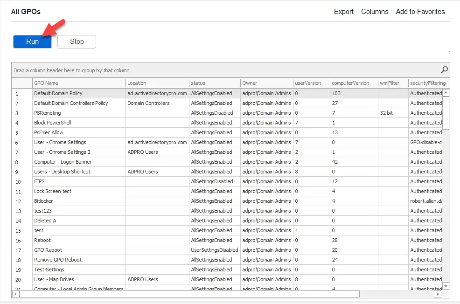The height and width of the screenshot is (304, 460).
Task: Click computerVersion value 28 for Reboot
Action: [354, 240]
